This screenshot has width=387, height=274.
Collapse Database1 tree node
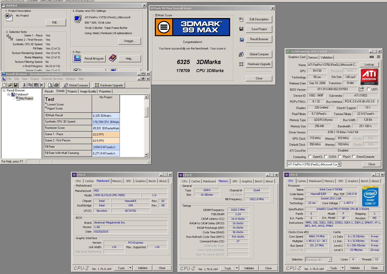pyautogui.click(x=9, y=94)
